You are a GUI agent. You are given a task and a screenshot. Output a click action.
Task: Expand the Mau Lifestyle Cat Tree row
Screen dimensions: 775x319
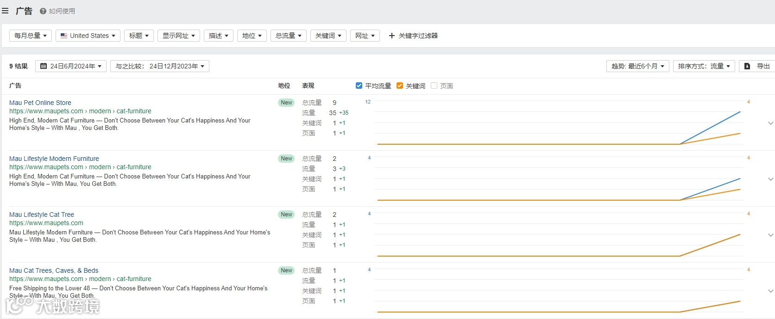[771, 235]
